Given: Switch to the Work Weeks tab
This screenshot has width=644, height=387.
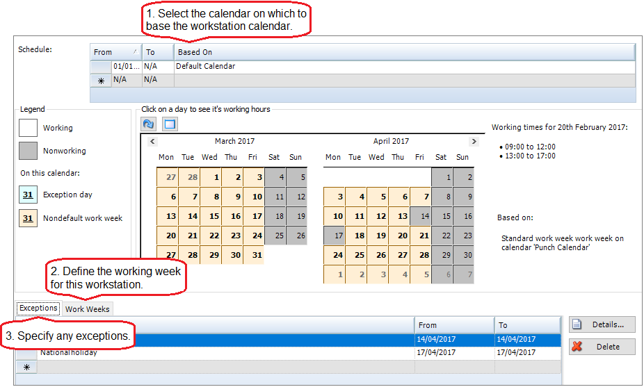Looking at the screenshot, I should coord(87,309).
